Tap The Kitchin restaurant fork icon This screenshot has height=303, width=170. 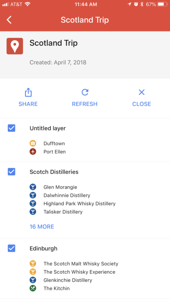click(33, 288)
